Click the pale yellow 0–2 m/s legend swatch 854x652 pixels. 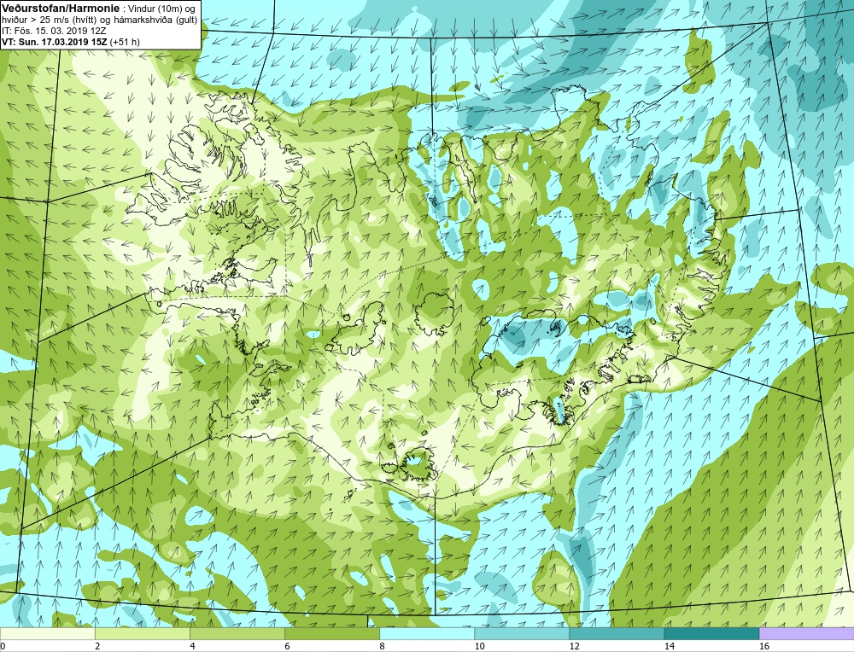[x=48, y=634]
